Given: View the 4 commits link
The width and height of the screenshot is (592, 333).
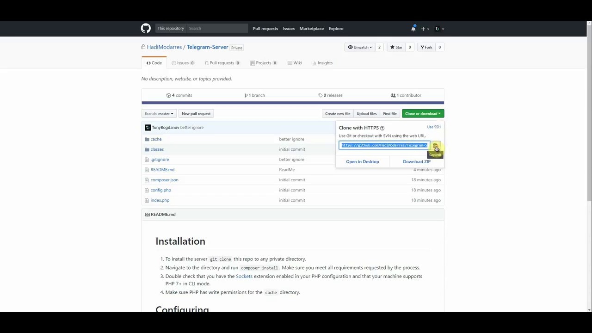Looking at the screenshot, I should coord(179,95).
